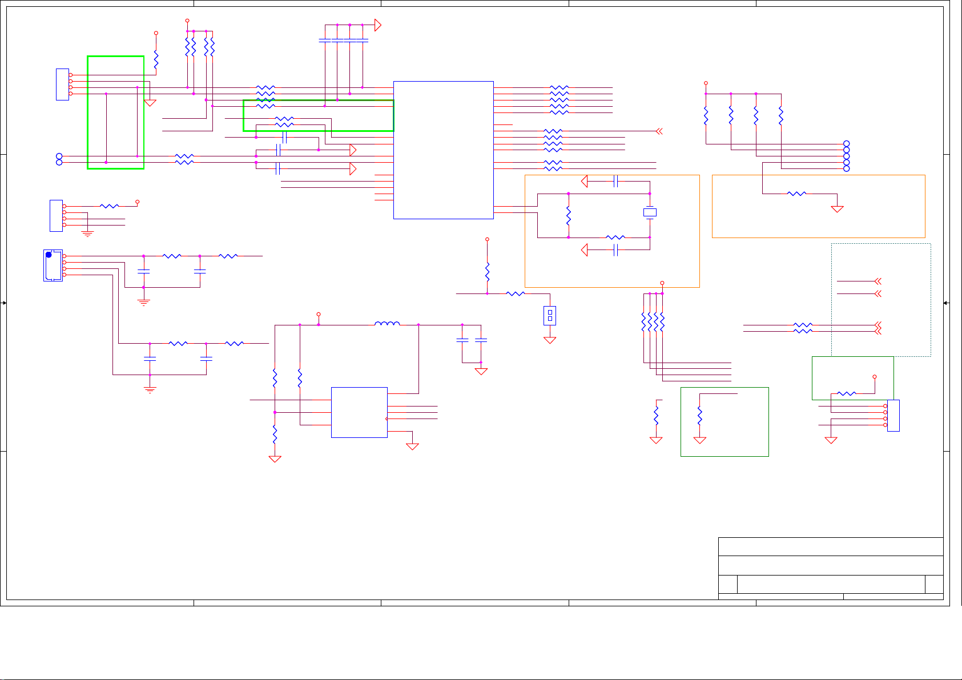Click ground symbol inside right orange box
Image resolution: width=962 pixels, height=680 pixels.
click(x=837, y=209)
